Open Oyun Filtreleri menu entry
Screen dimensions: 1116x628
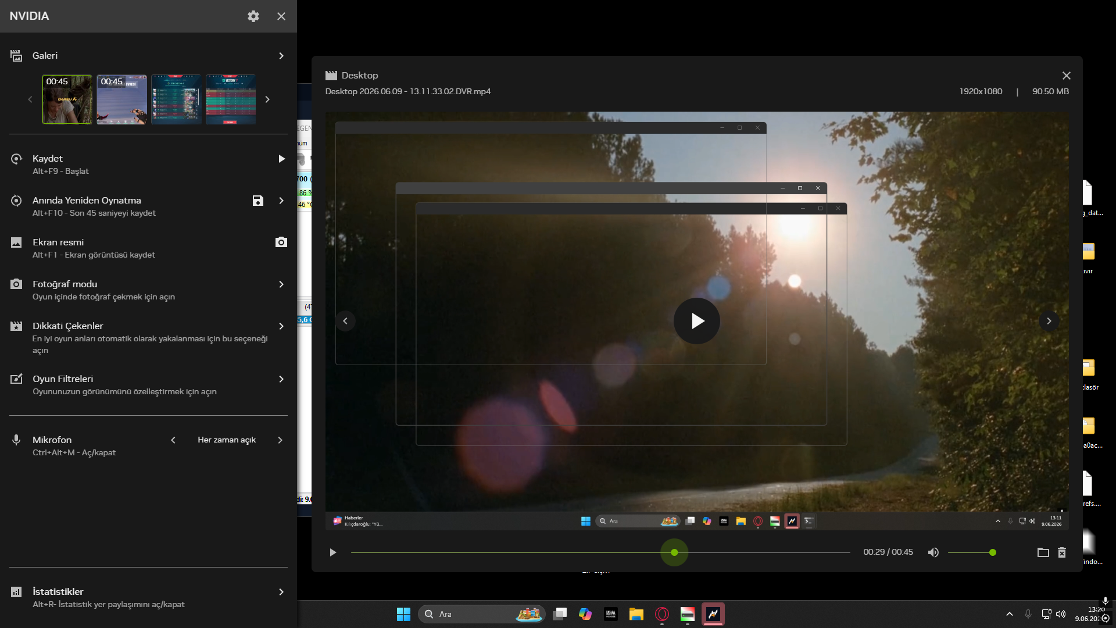pos(148,385)
